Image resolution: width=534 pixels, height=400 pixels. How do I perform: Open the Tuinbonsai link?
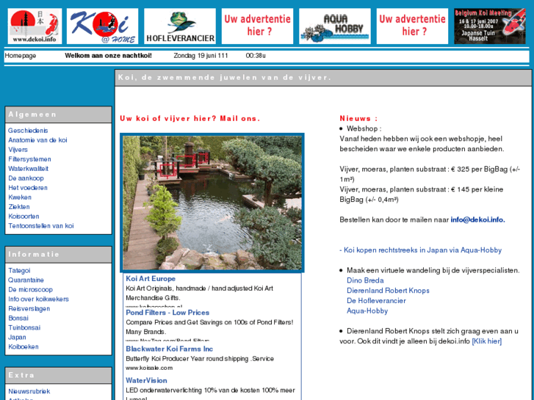click(24, 327)
